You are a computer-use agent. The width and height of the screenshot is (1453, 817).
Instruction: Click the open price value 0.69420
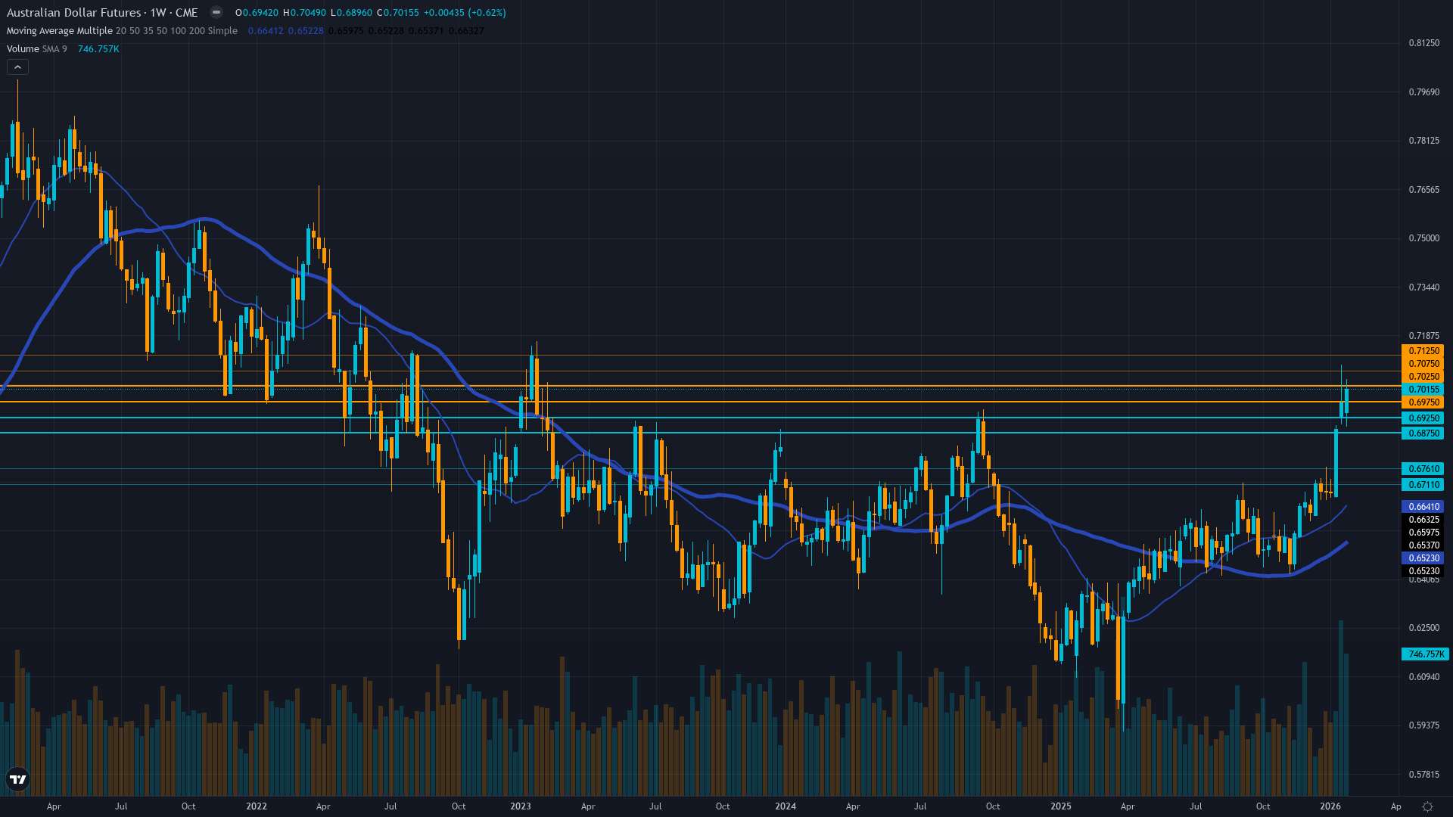point(260,13)
